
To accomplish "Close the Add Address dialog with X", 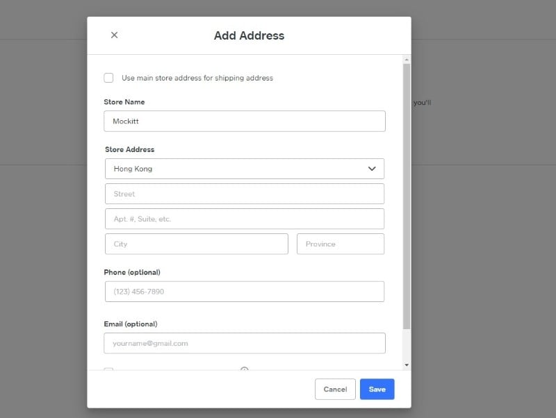I will (x=114, y=35).
